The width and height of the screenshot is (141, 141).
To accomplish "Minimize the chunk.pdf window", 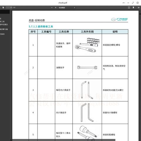I will click(128, 3).
